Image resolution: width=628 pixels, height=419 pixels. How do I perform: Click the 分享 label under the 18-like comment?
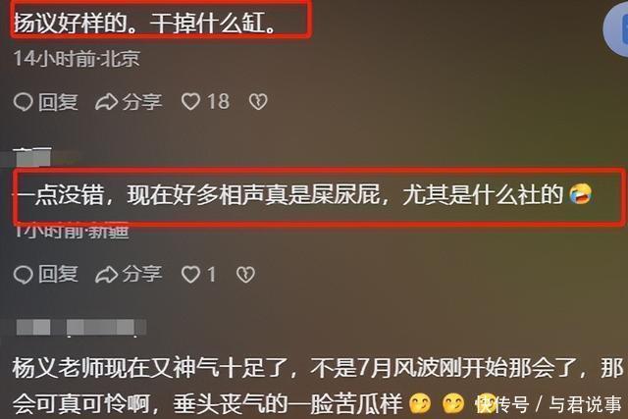(142, 102)
